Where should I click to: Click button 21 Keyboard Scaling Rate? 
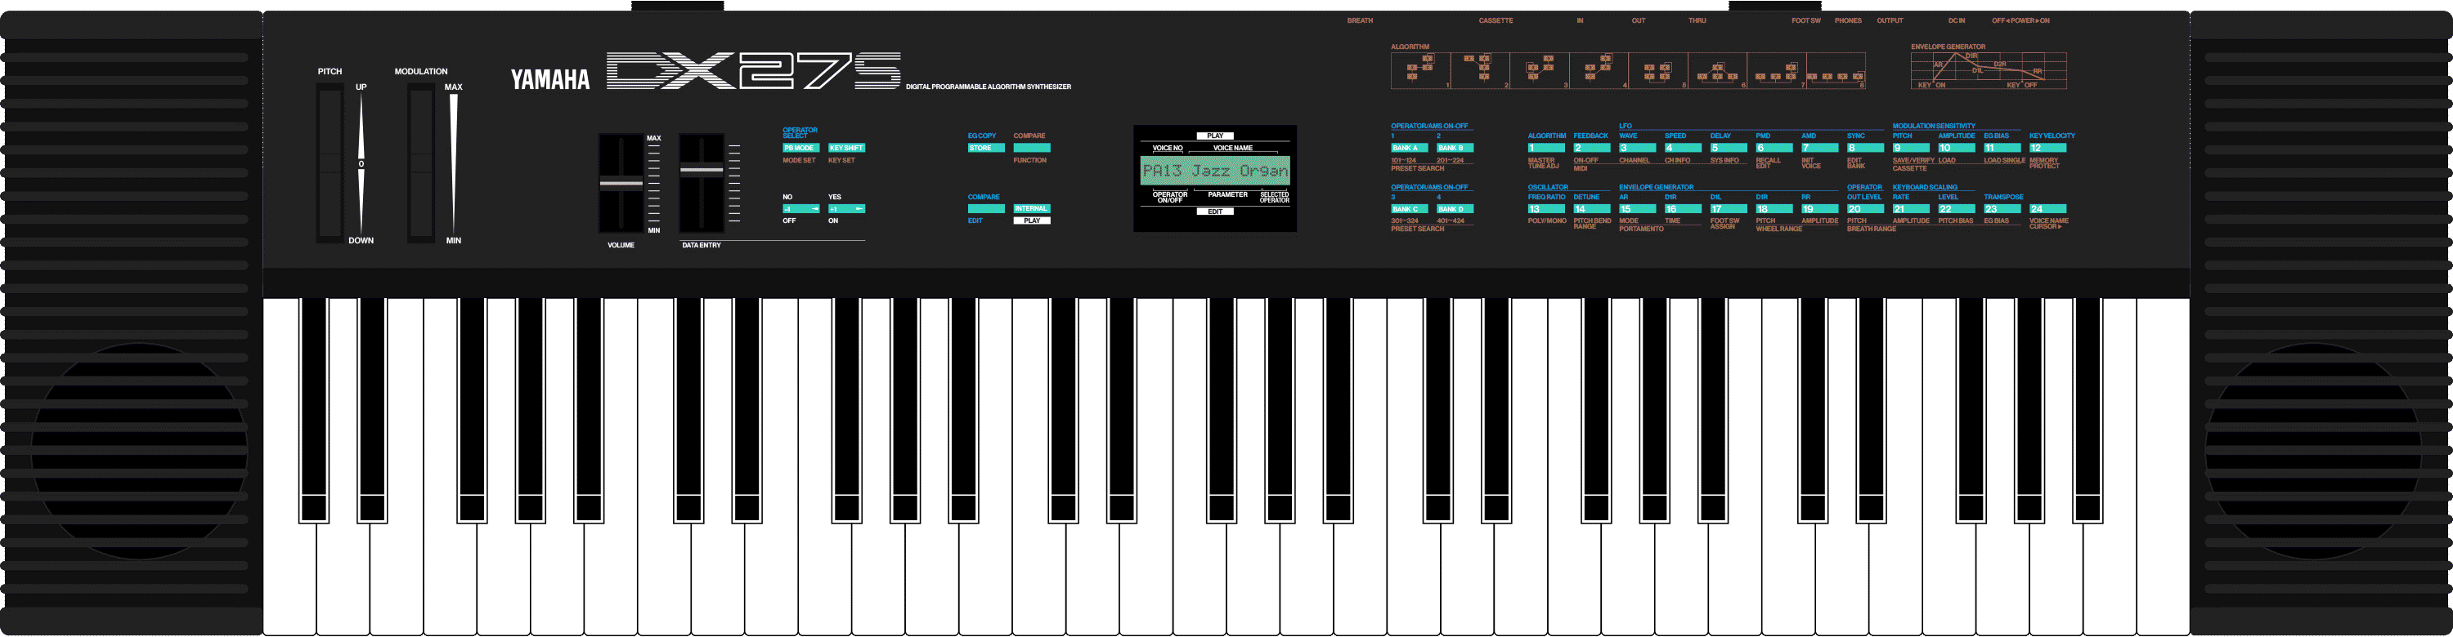tap(1911, 209)
